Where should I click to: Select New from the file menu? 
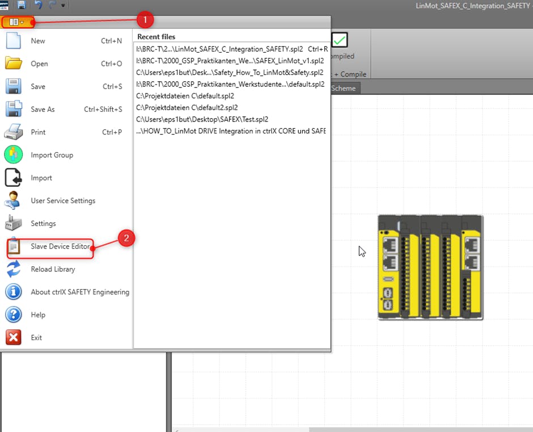[x=38, y=41]
